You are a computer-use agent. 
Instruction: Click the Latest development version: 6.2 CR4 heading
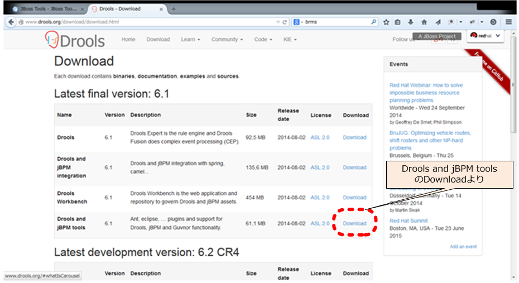click(146, 252)
